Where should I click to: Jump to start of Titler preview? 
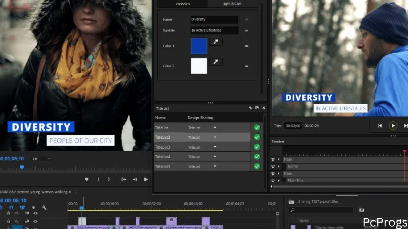pyautogui.click(x=380, y=126)
